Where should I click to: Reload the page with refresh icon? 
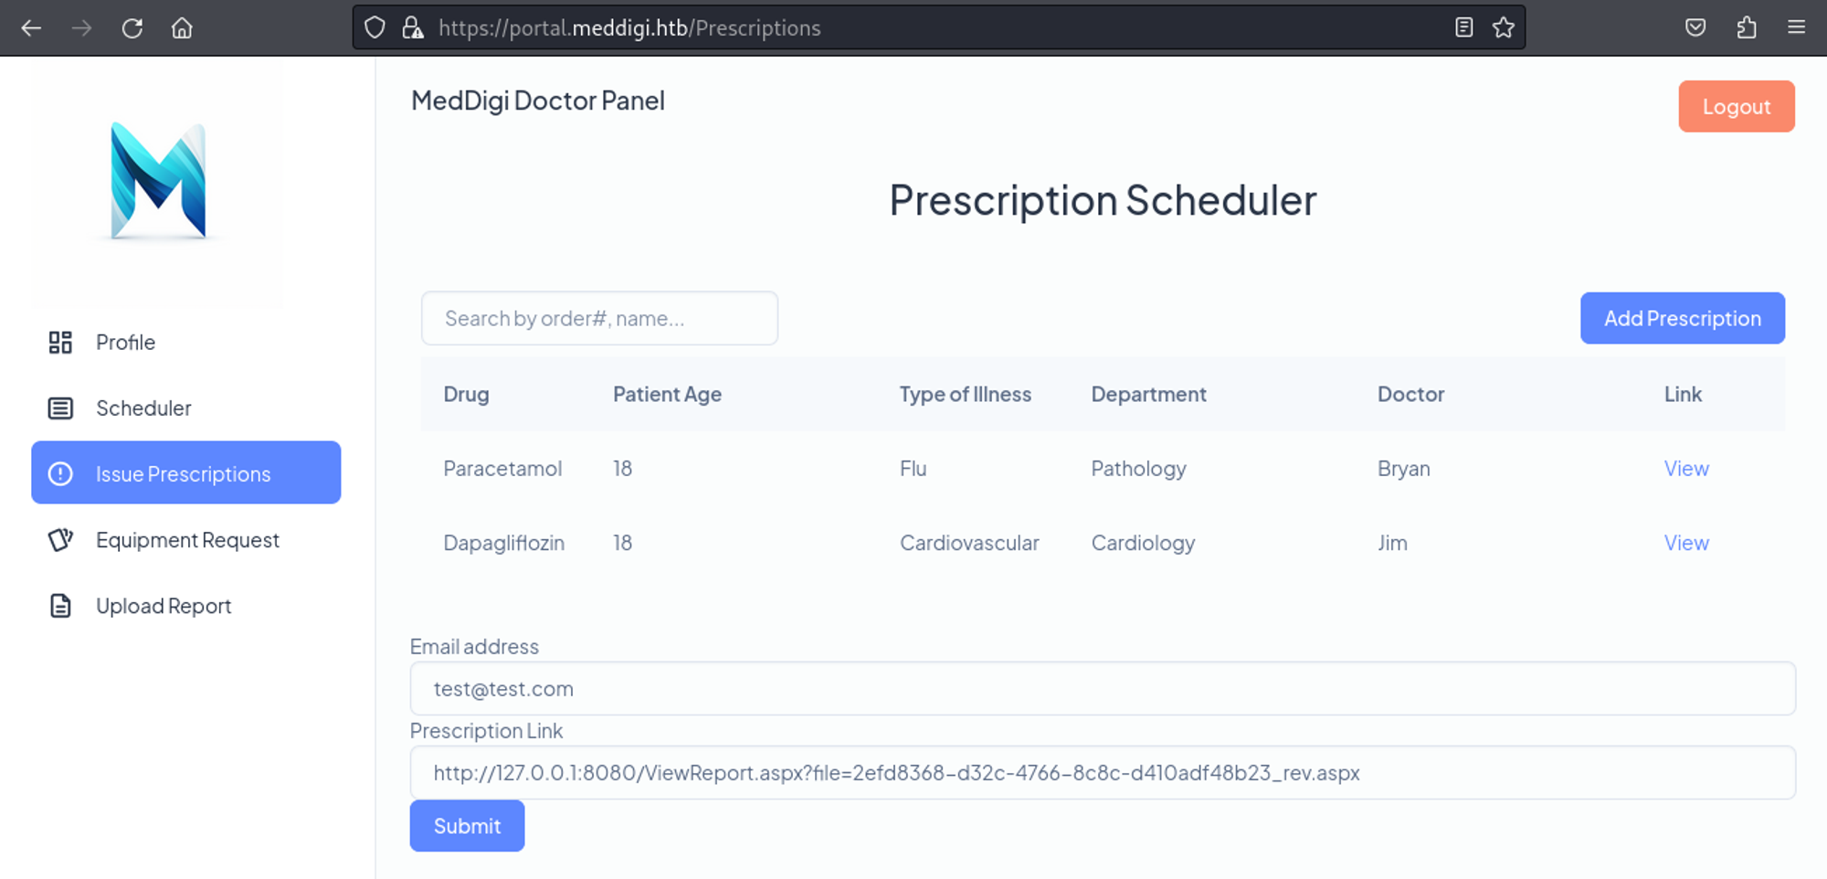point(132,28)
